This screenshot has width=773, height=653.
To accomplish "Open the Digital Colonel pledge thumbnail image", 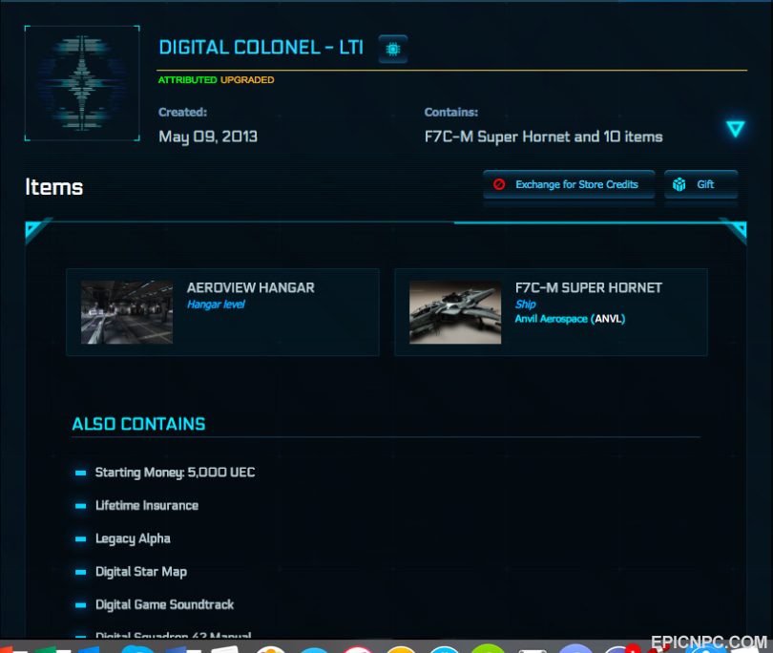I will click(82, 83).
